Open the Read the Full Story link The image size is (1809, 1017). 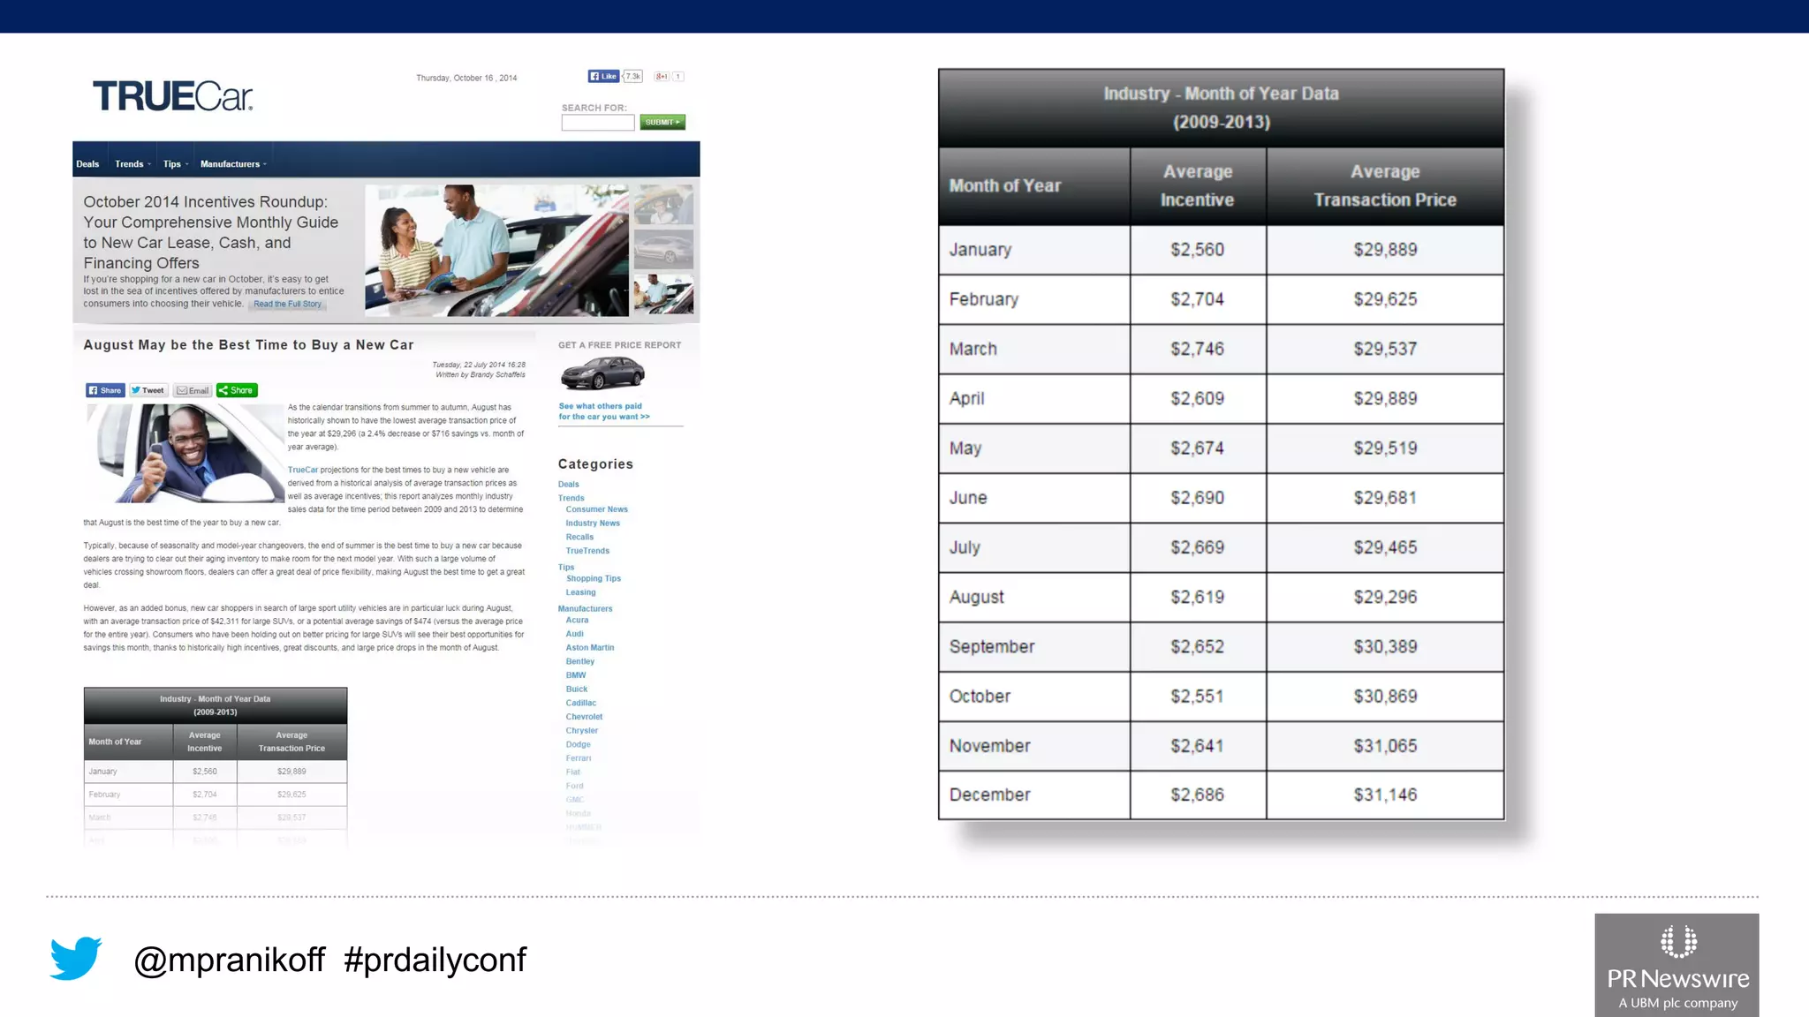(287, 305)
